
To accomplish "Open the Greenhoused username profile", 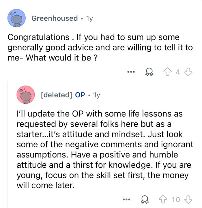I will (x=55, y=18).
